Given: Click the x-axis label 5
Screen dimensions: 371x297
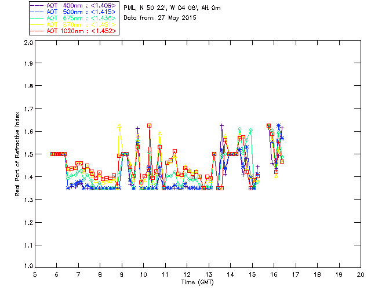Looking at the screenshot, I should click(35, 274).
